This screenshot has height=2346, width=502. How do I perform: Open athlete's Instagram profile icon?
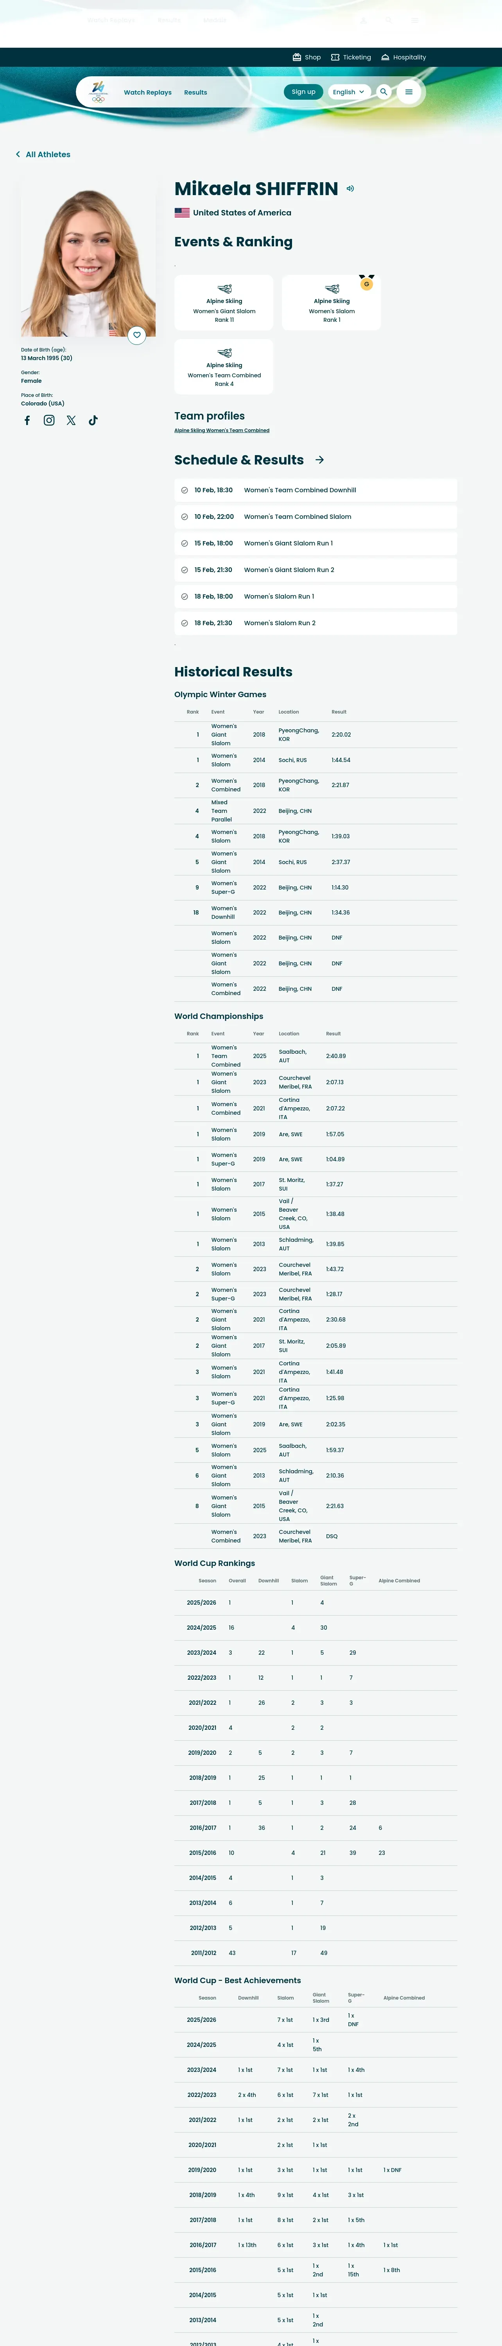(x=49, y=421)
